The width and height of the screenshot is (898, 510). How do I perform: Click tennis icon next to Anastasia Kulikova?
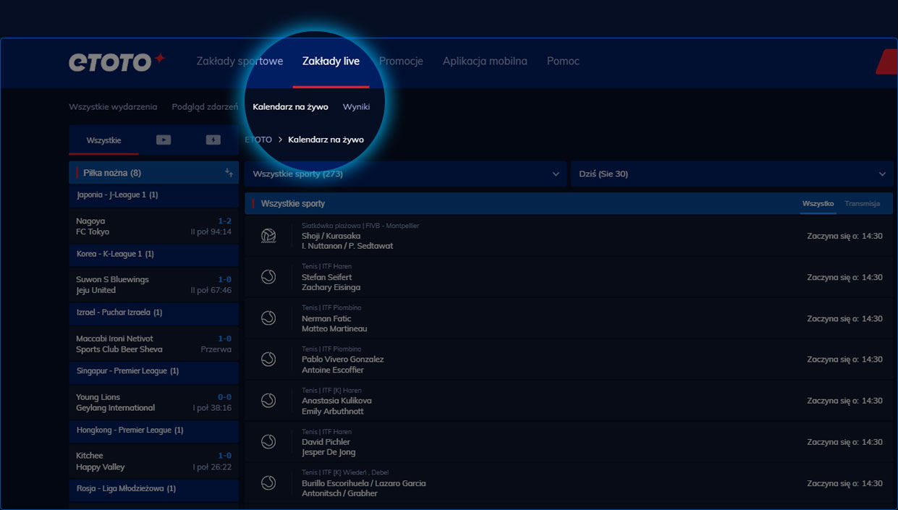tap(268, 400)
